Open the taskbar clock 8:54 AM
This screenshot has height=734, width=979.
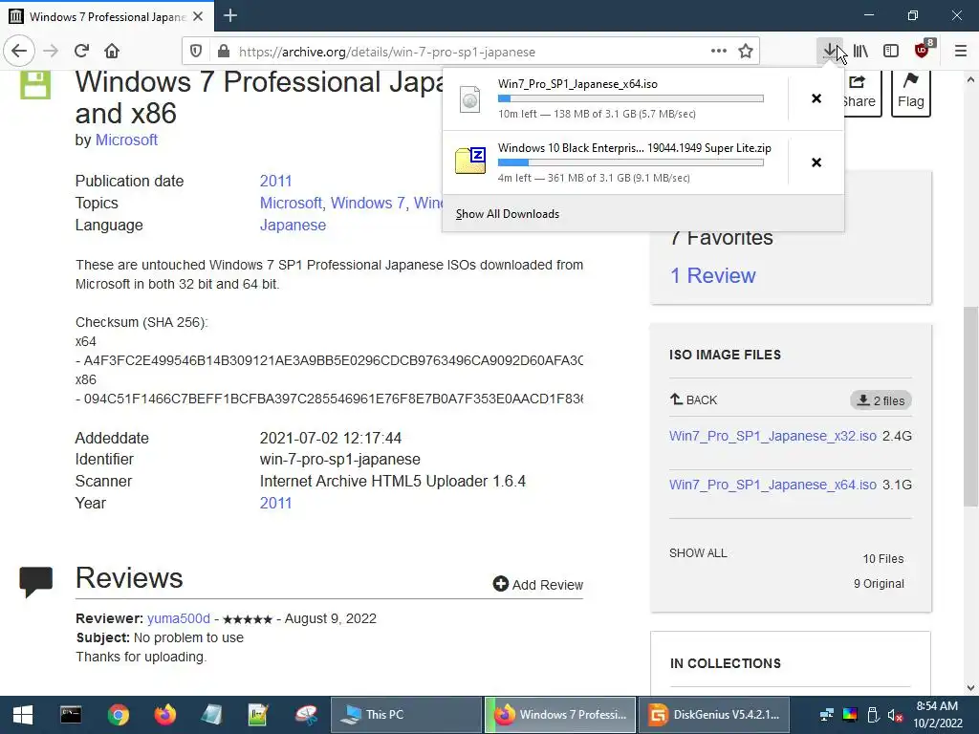(x=938, y=715)
